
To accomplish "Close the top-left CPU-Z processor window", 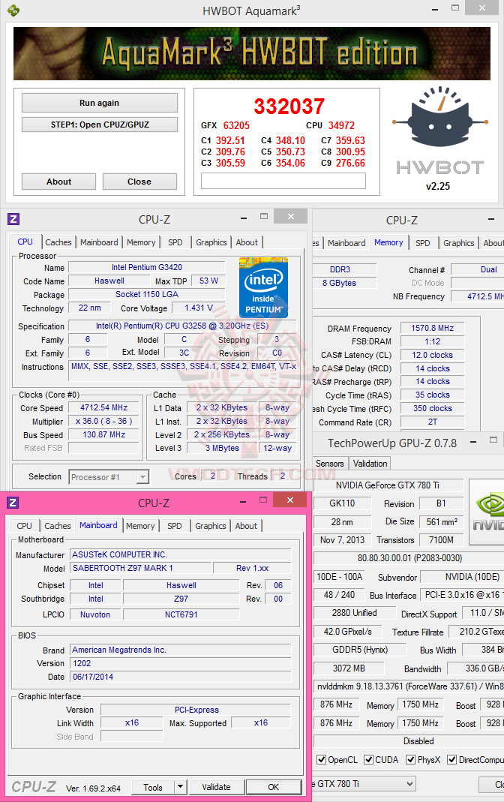I will tap(291, 217).
